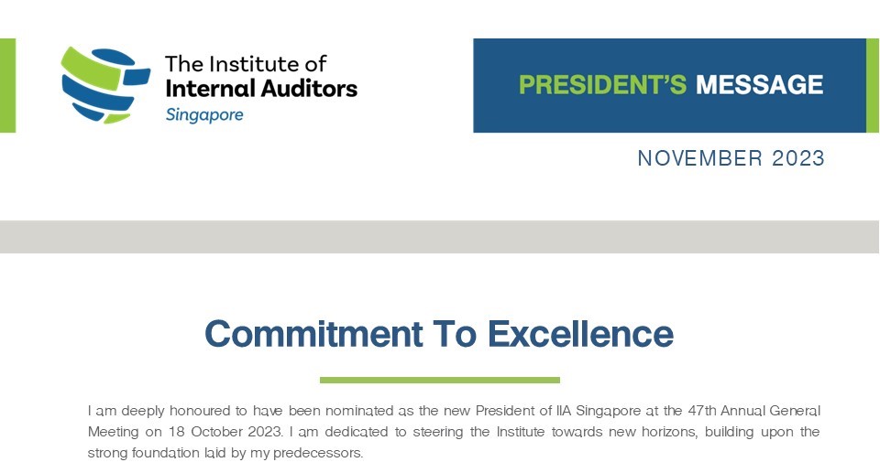Click the blue "Singapore" italic text
Viewport: 880px width, 473px height.
click(x=204, y=115)
